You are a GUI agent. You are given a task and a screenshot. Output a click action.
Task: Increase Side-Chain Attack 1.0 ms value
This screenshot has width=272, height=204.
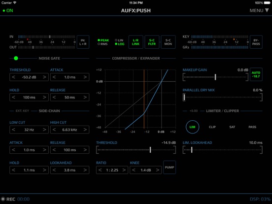44,150
